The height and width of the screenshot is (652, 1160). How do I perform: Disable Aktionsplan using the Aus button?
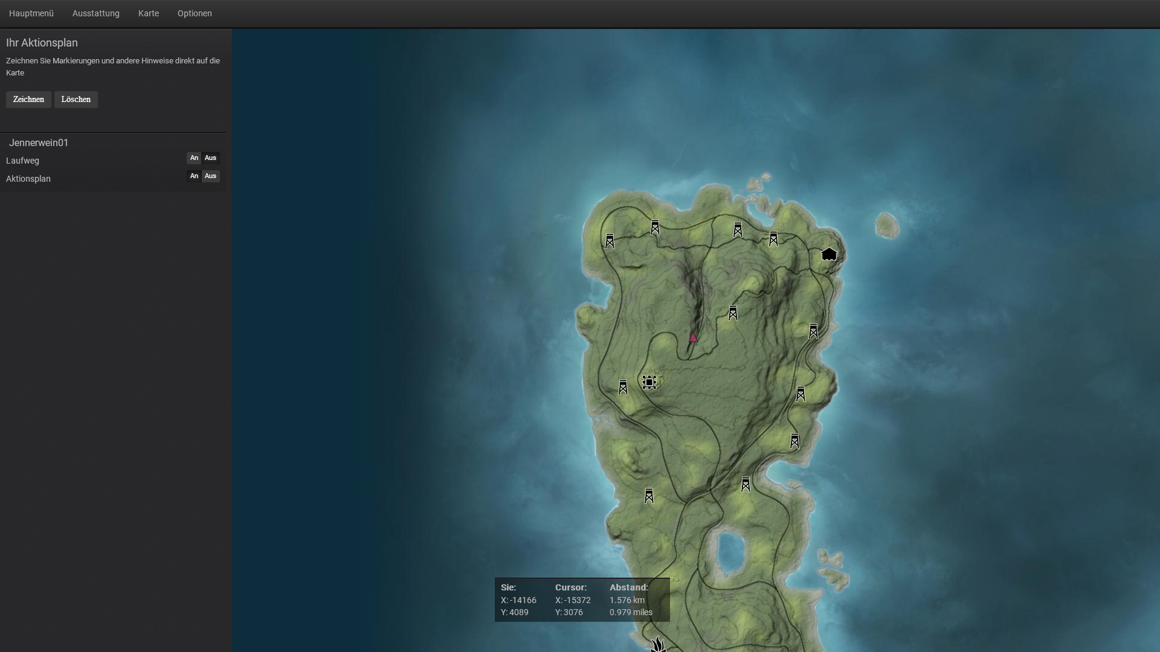[x=210, y=176]
